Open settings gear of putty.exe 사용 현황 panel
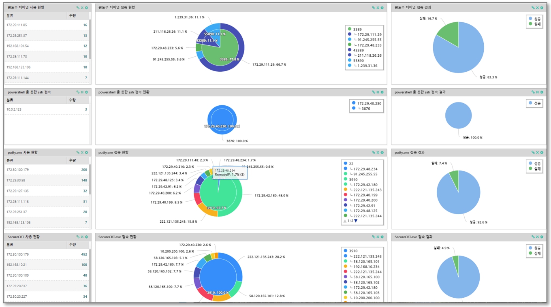The width and height of the screenshot is (551, 307). pos(86,153)
